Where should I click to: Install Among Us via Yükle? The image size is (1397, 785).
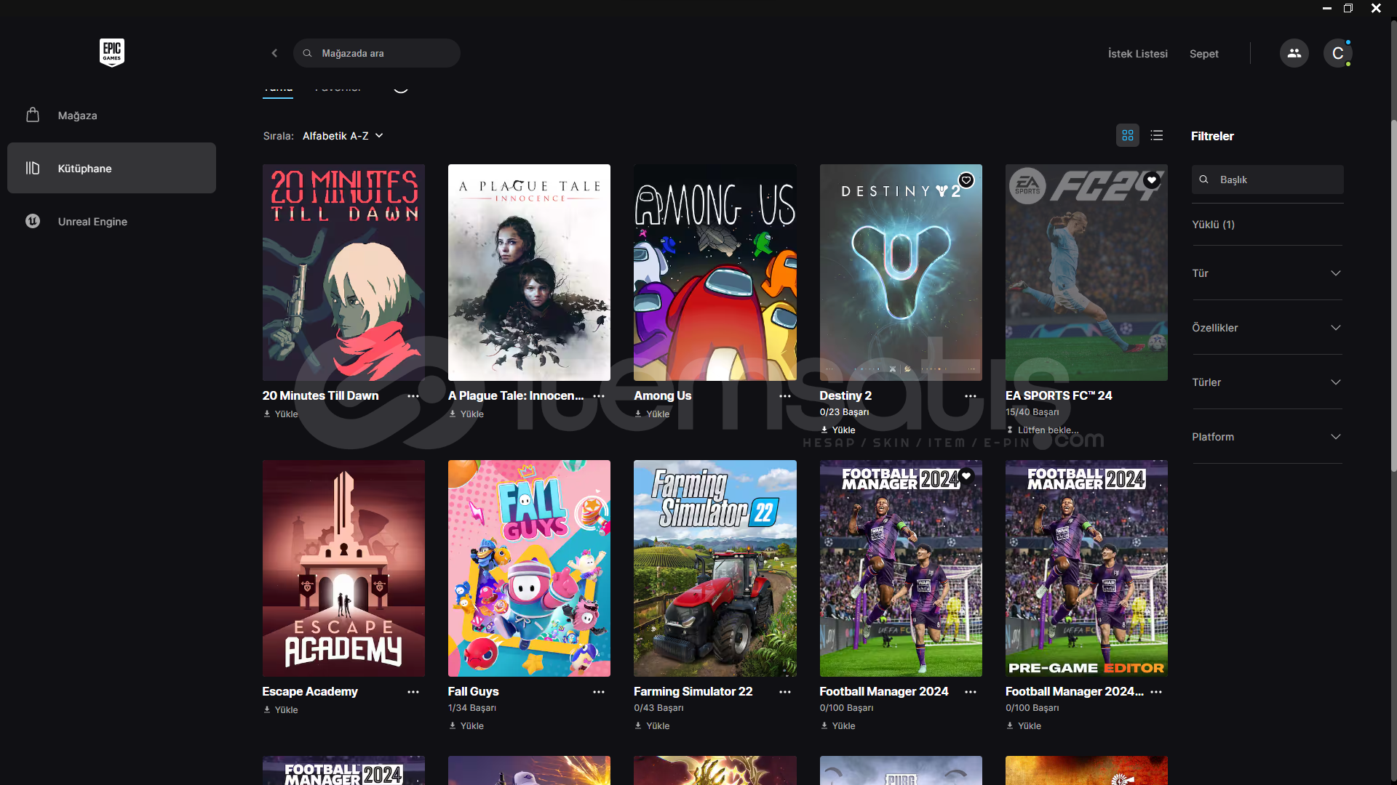coord(652,414)
